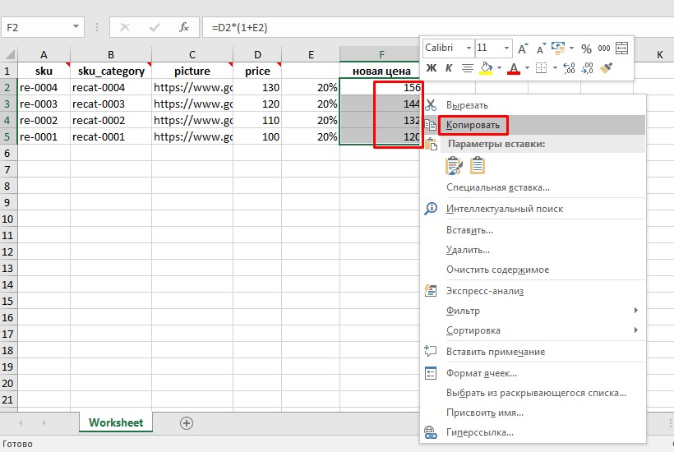Image resolution: width=674 pixels, height=452 pixels.
Task: Open Calibri font name dropdown
Action: click(469, 48)
